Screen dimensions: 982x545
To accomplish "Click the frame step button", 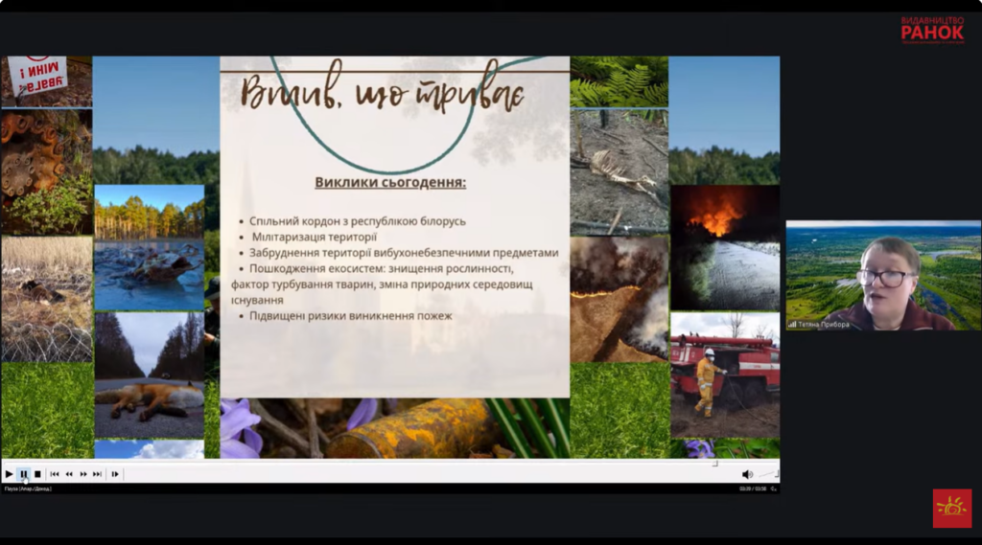I will (x=115, y=474).
